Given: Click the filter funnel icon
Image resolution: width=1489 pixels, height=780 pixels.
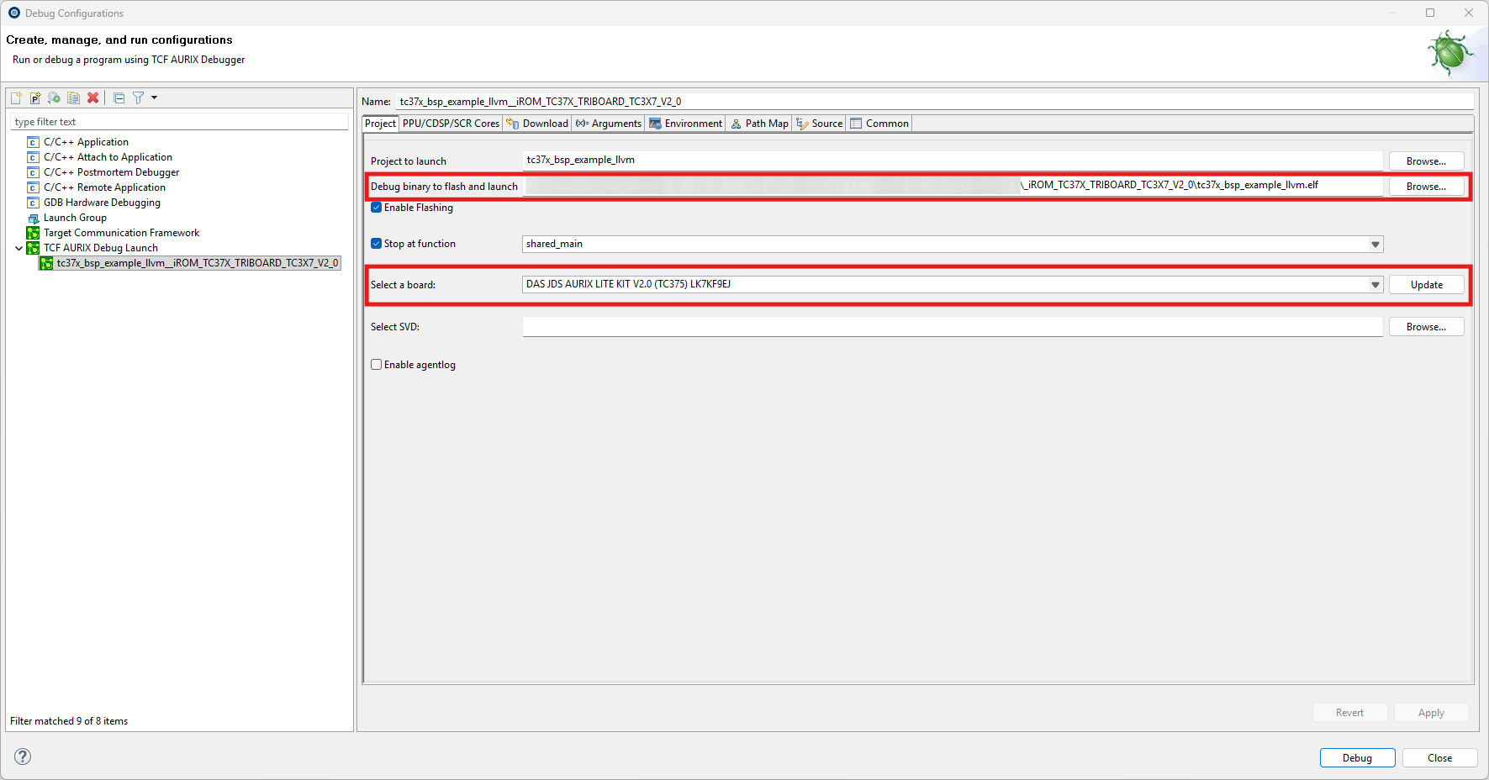Looking at the screenshot, I should point(138,98).
